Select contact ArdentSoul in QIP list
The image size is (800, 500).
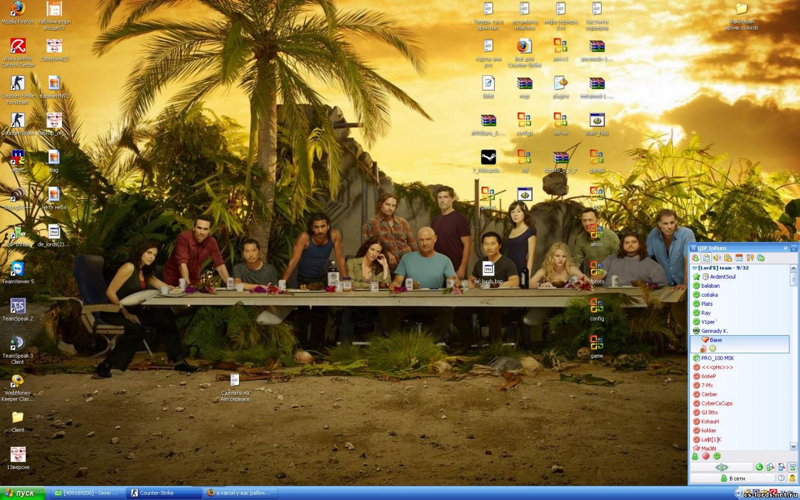740,276
